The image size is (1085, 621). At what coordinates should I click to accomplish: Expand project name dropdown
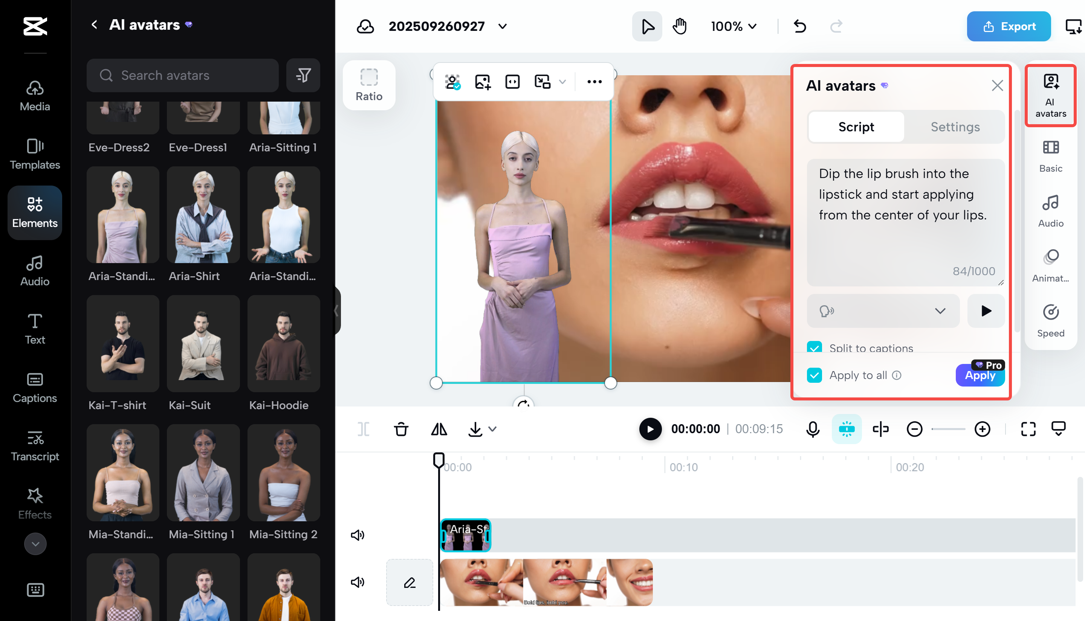click(503, 26)
